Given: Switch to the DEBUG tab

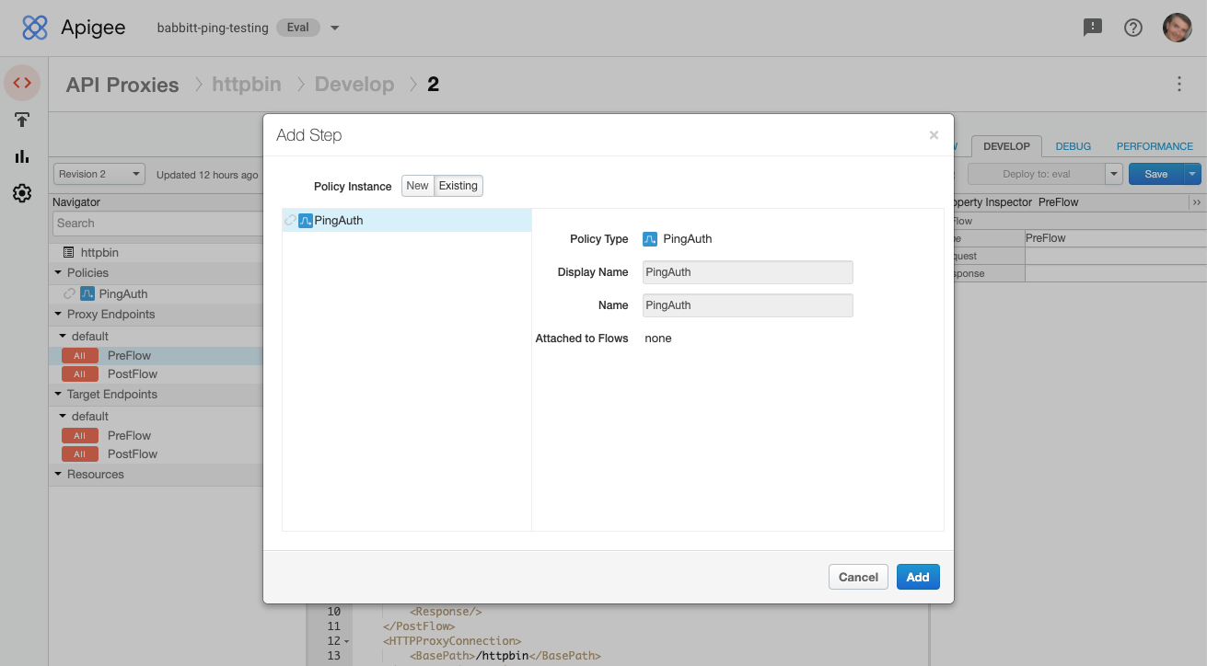Looking at the screenshot, I should pyautogui.click(x=1073, y=145).
